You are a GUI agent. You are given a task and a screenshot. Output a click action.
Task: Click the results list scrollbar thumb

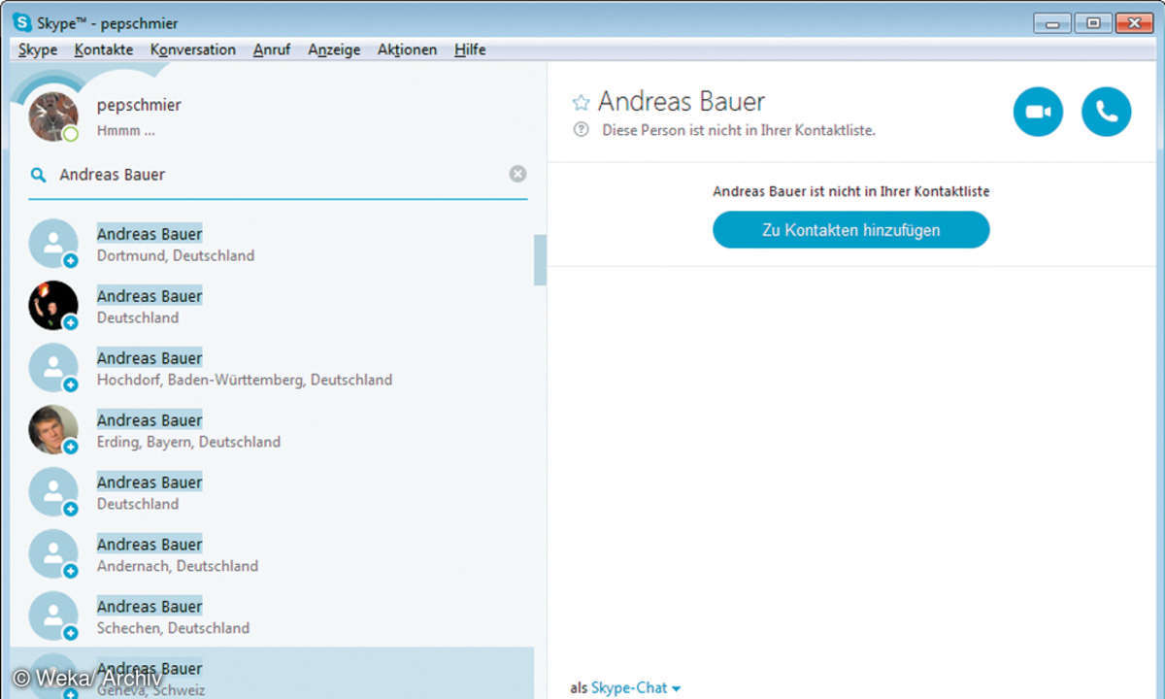540,260
